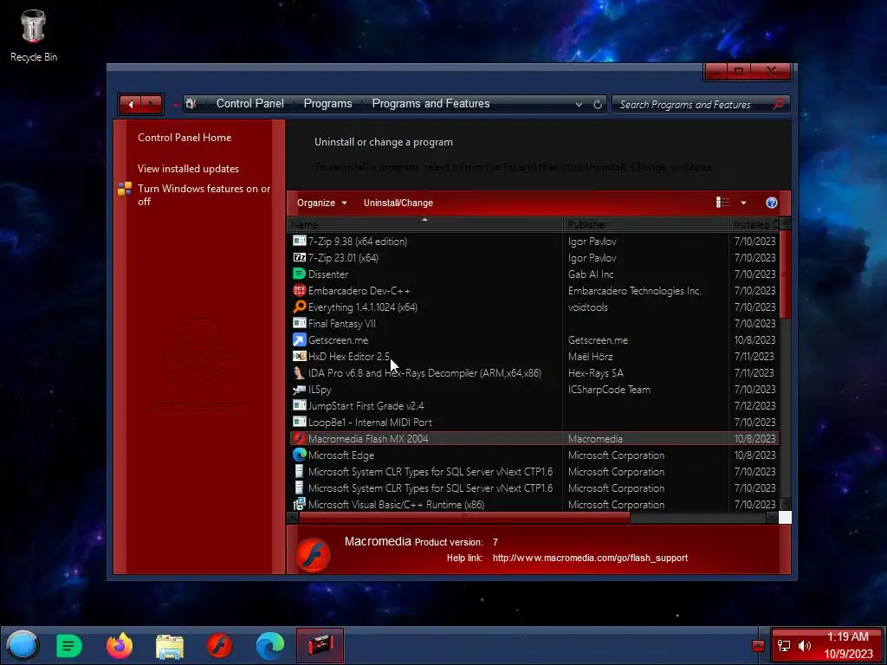Open the help question mark icon
Screen dimensions: 887x665
pos(772,203)
